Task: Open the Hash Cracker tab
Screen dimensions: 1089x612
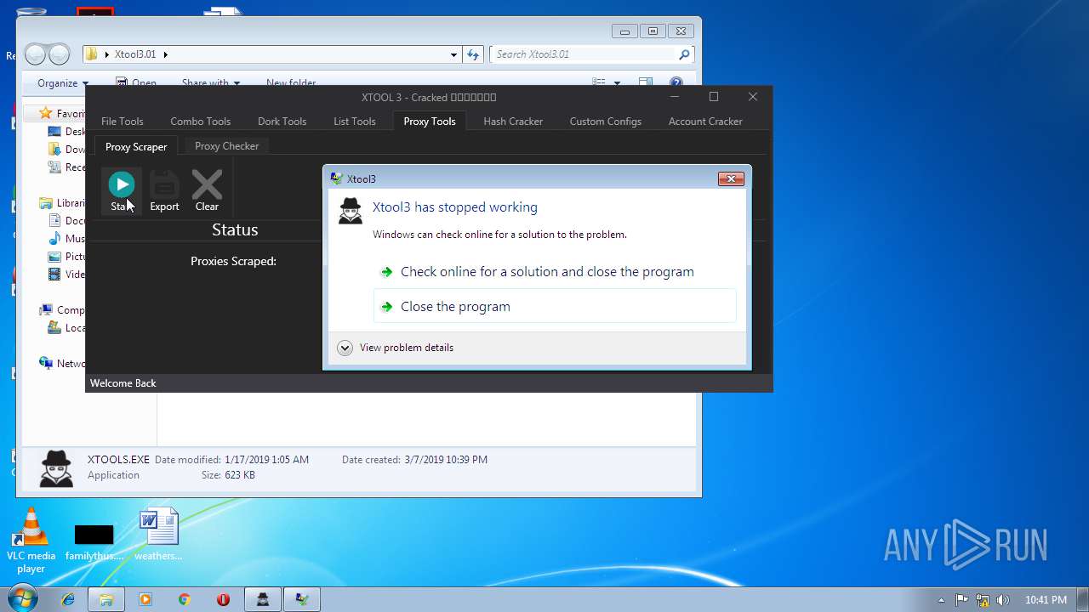Action: point(513,122)
